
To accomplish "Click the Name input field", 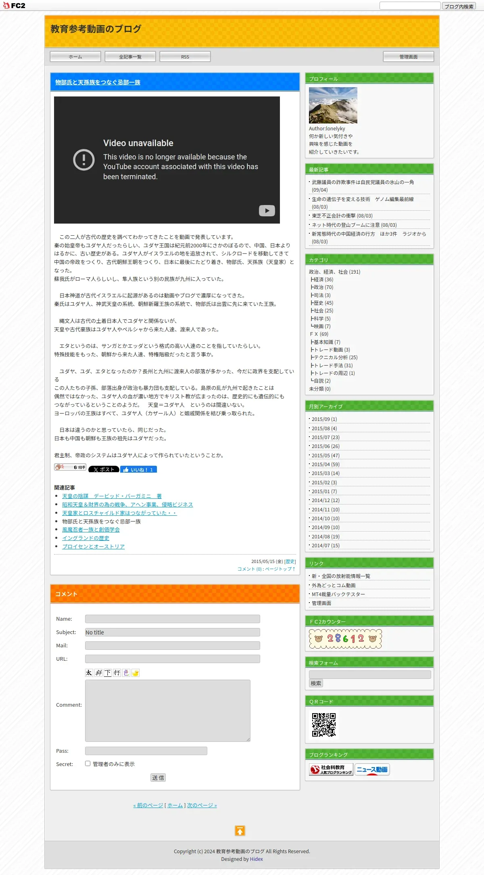I will point(173,619).
